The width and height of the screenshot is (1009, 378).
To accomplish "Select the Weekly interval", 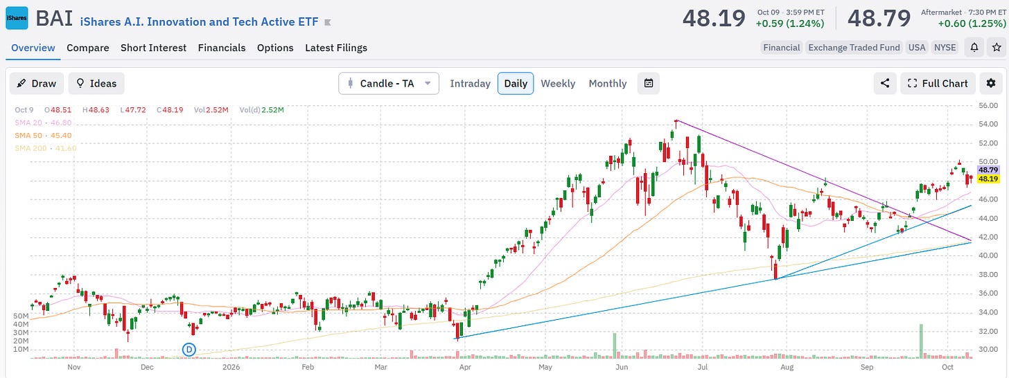I will [558, 84].
